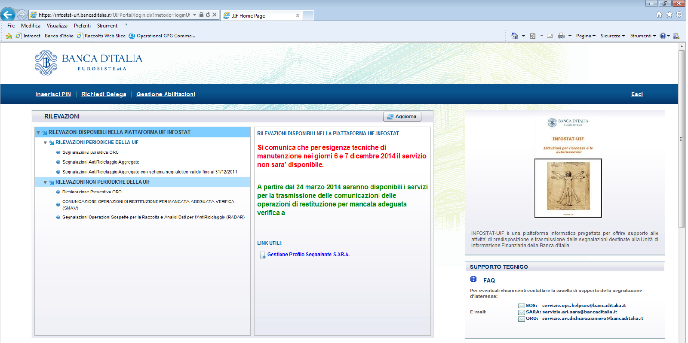
Task: Open the FAQ link
Action: click(489, 280)
